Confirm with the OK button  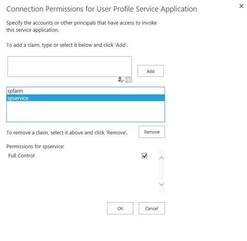tap(120, 208)
